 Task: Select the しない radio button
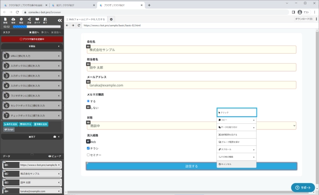click(x=88, y=108)
